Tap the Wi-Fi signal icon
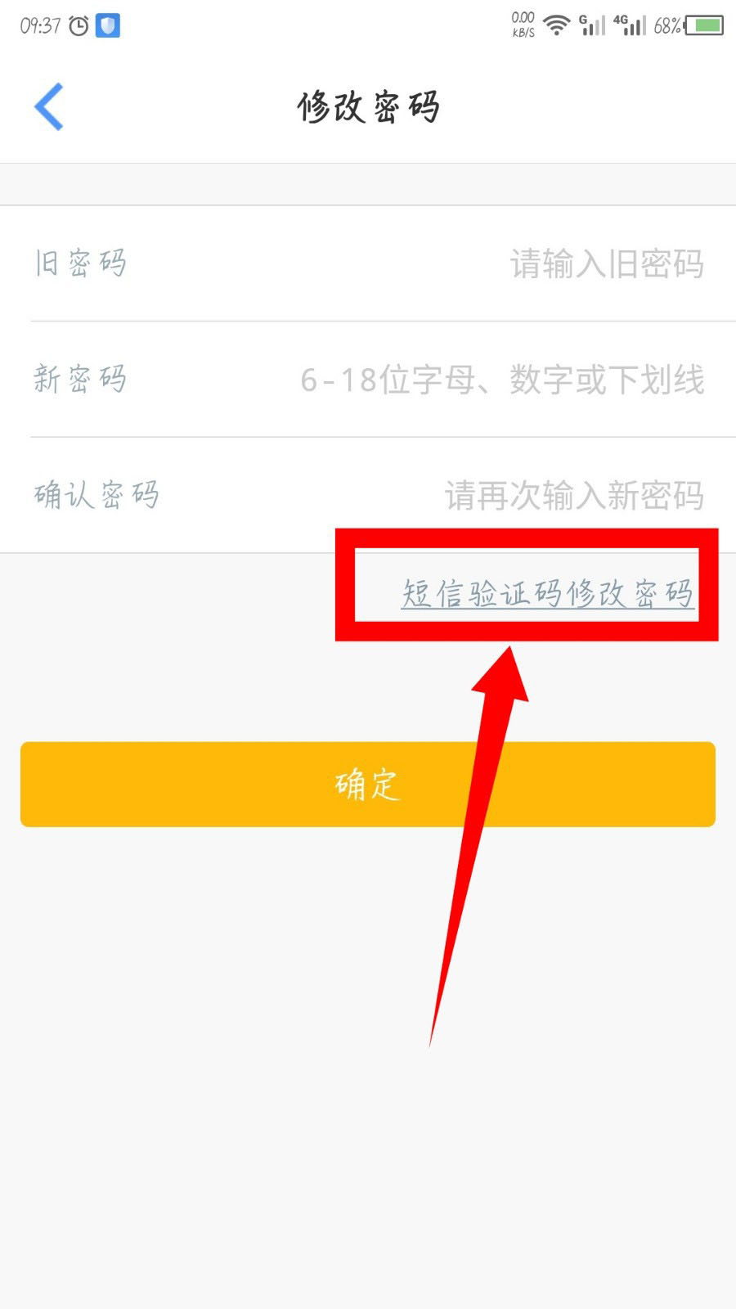736x1309 pixels. coord(557,25)
